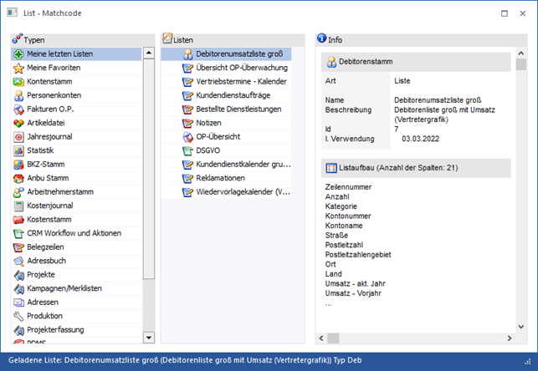Viewport: 538px width, 371px height.
Task: Click the Produktion wrench icon
Action: [x=18, y=316]
